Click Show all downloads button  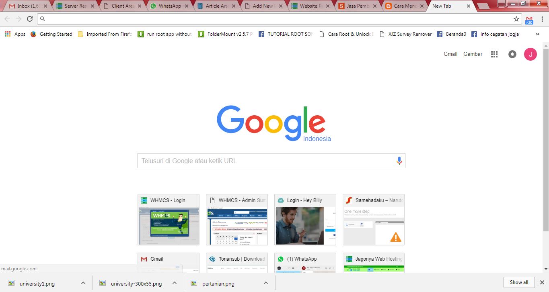click(519, 282)
